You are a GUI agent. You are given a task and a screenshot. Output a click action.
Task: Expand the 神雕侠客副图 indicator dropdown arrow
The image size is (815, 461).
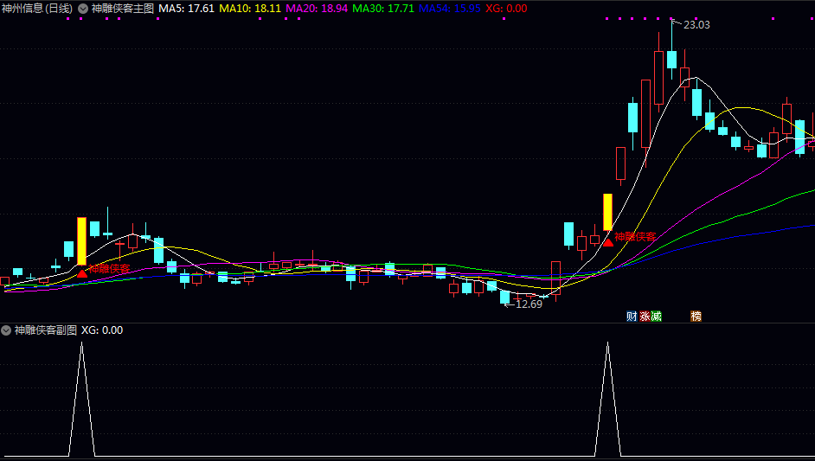point(6,330)
